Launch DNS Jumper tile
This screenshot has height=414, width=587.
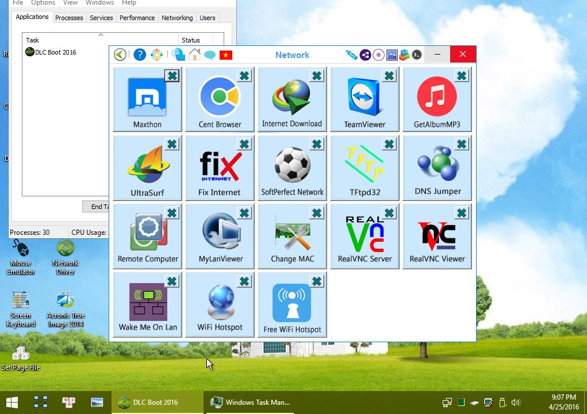tap(437, 168)
